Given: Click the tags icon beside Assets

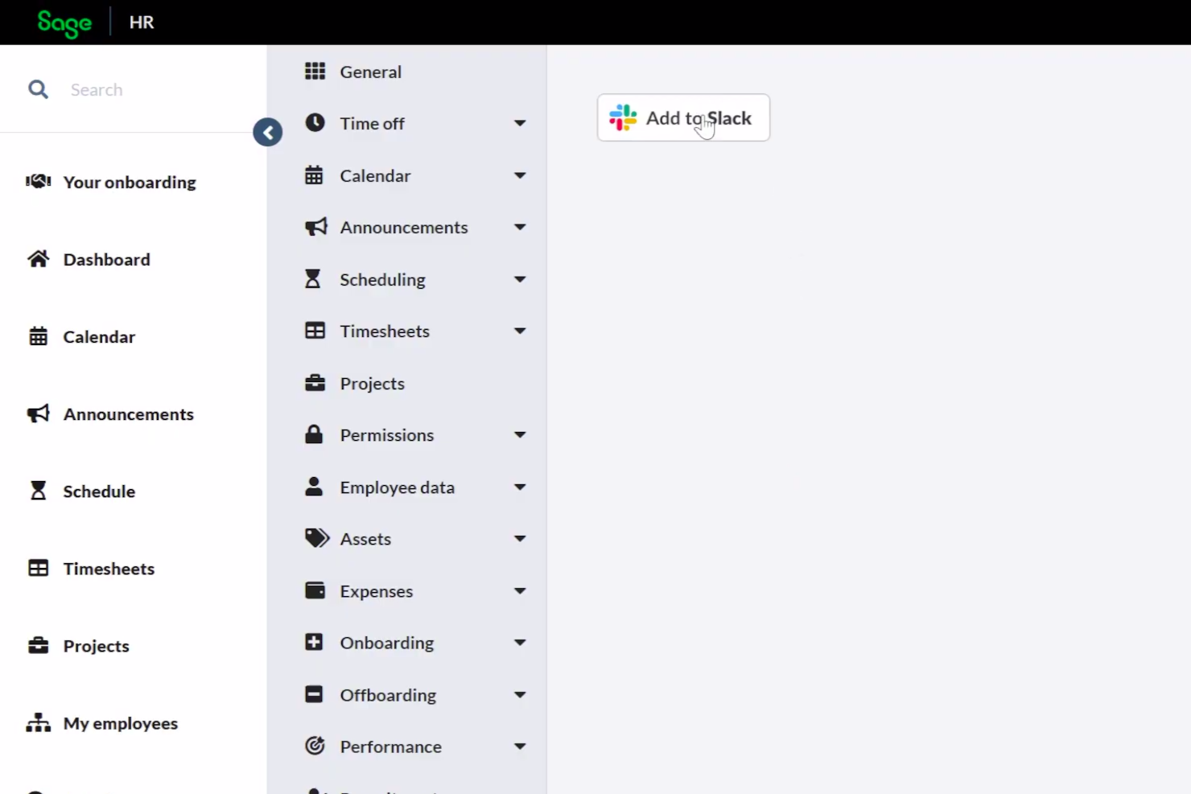Looking at the screenshot, I should (x=316, y=538).
